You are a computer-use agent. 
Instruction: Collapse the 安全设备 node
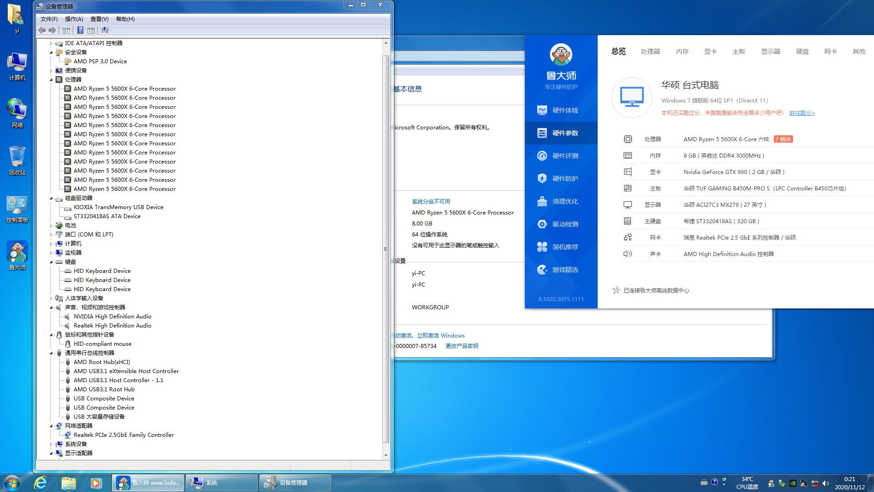(51, 52)
